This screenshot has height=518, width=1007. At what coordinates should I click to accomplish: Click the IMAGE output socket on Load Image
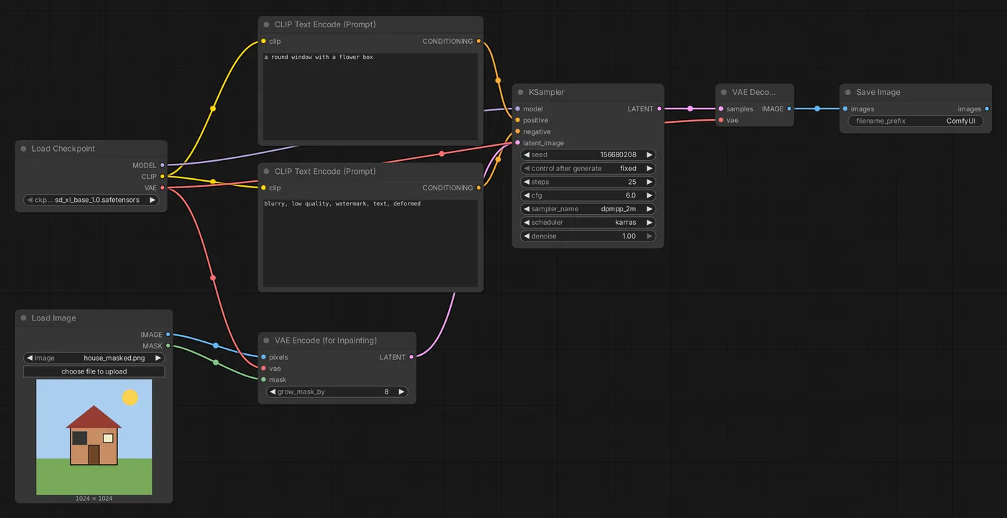(x=168, y=335)
